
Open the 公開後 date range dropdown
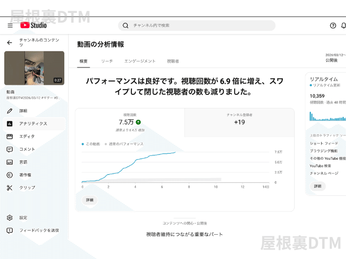335,58
